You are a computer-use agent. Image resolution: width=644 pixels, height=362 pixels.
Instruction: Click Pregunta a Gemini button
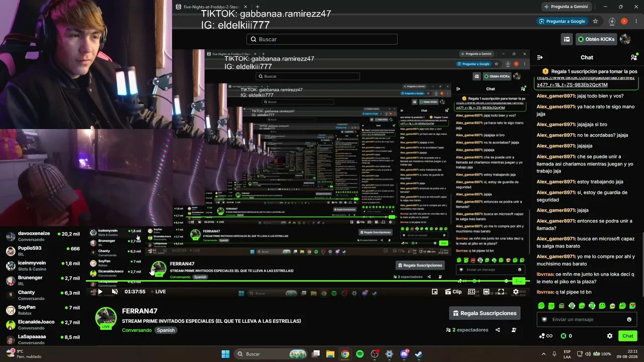click(566, 7)
